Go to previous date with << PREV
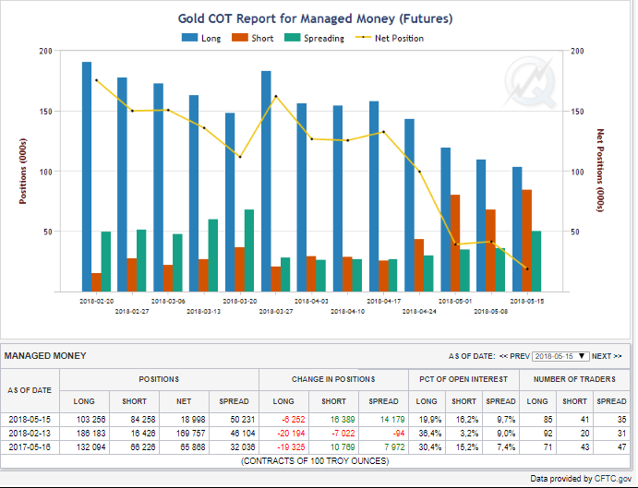Image resolution: width=638 pixels, height=488 pixels. pyautogui.click(x=514, y=356)
